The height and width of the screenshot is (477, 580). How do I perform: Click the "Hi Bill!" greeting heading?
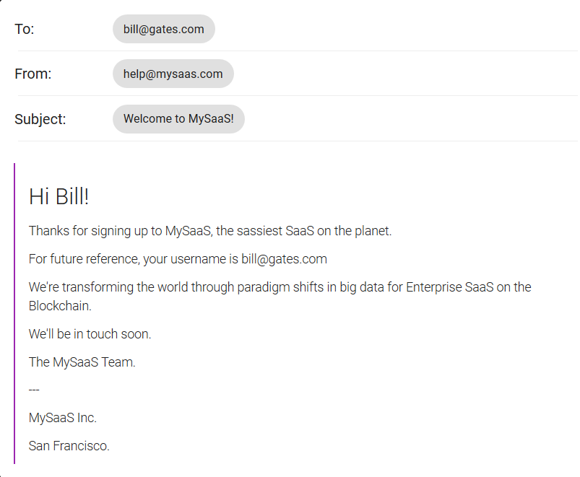click(x=59, y=196)
